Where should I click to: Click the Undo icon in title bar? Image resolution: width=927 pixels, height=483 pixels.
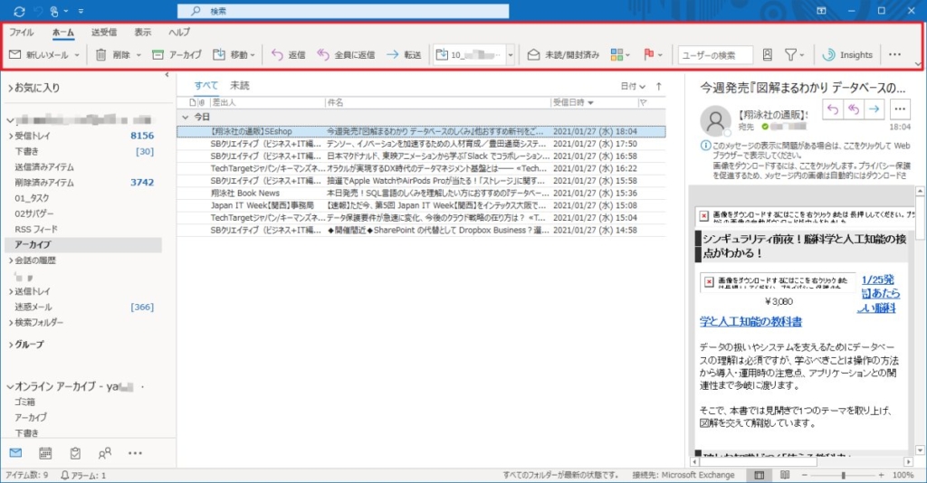coord(36,11)
